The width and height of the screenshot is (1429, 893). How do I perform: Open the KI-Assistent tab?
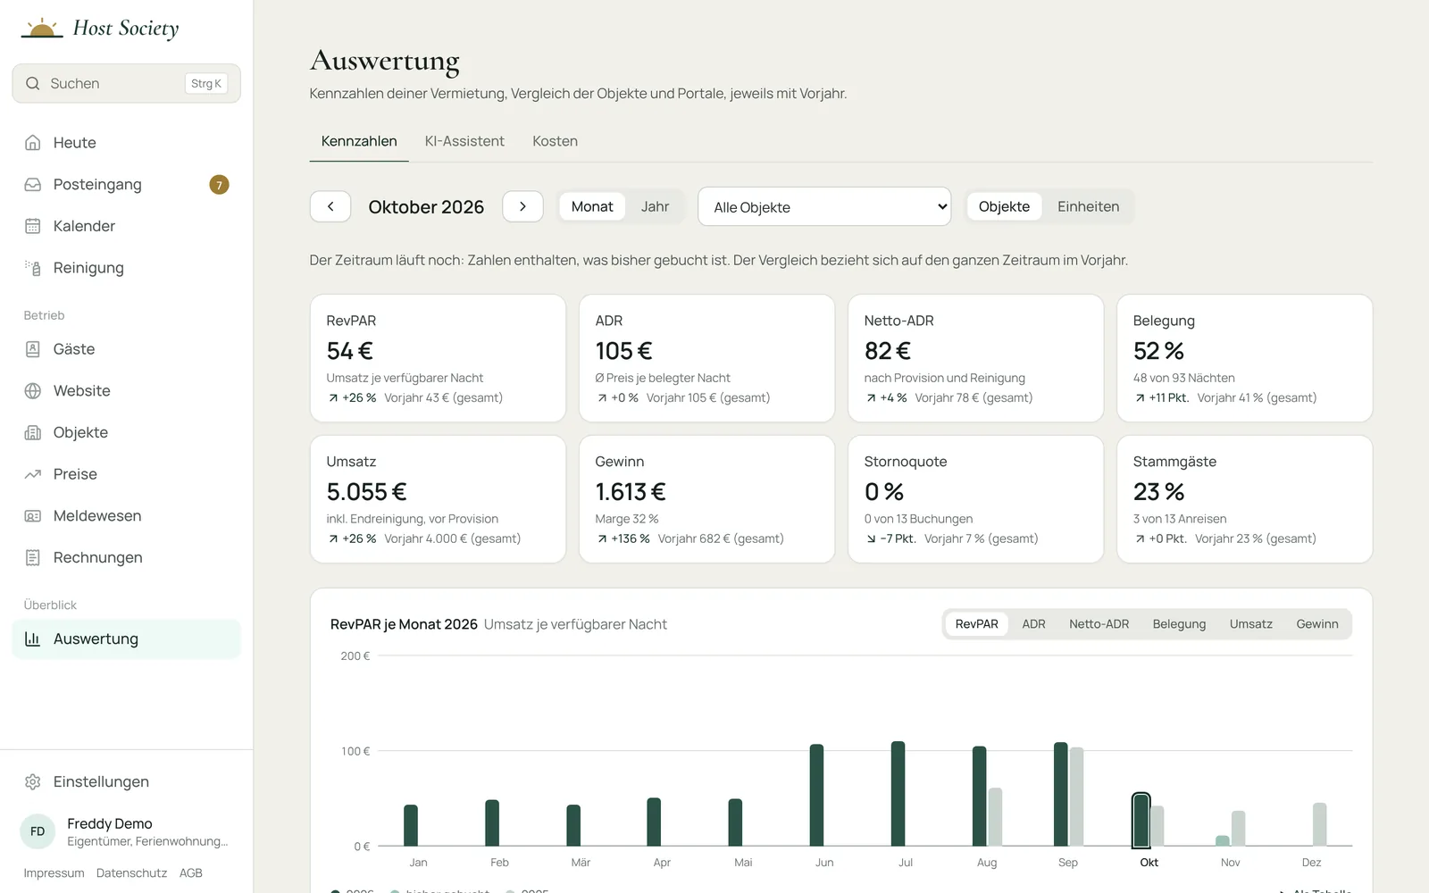[x=464, y=141]
